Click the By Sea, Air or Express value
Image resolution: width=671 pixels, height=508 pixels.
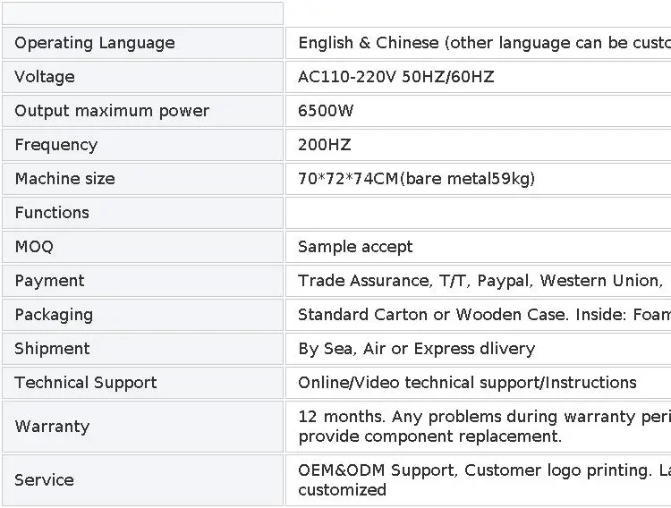coord(416,349)
